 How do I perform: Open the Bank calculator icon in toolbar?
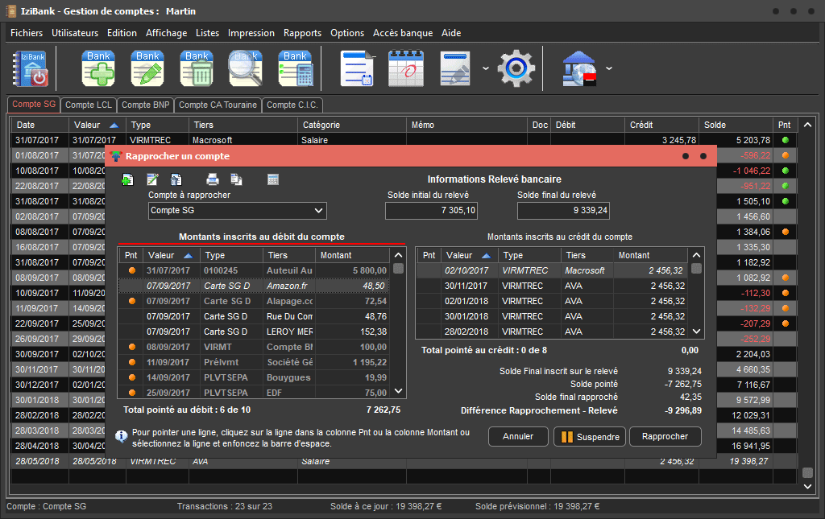point(295,68)
